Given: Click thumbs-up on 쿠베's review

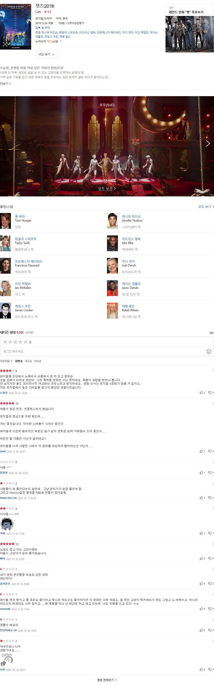Looking at the screenshot, I should tap(202, 533).
